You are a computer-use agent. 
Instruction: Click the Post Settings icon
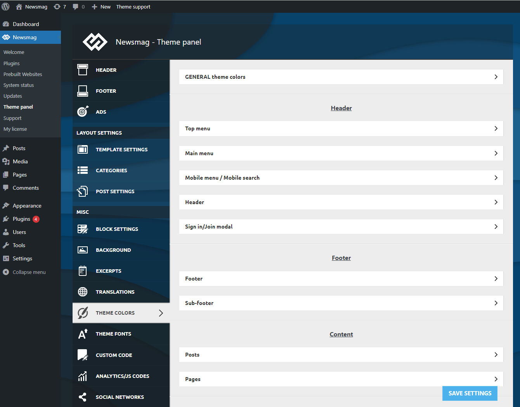tap(83, 191)
